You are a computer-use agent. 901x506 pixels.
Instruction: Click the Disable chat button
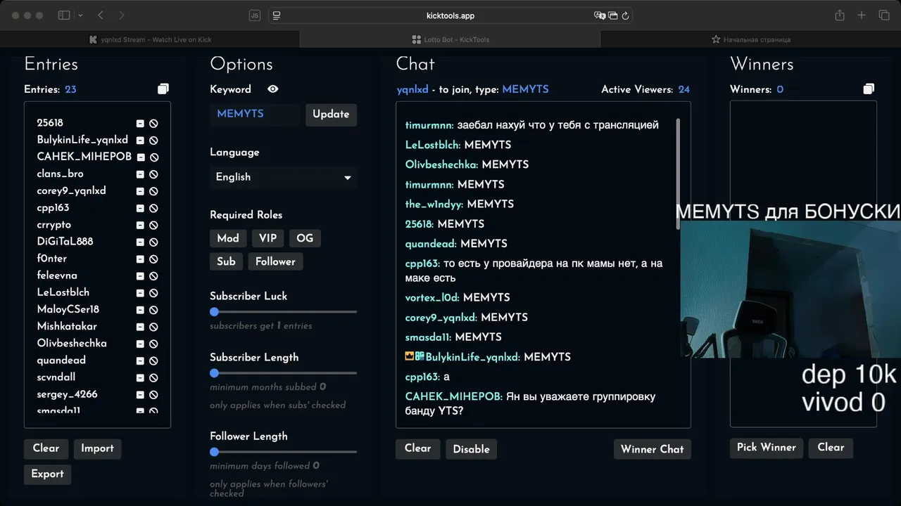tap(471, 449)
